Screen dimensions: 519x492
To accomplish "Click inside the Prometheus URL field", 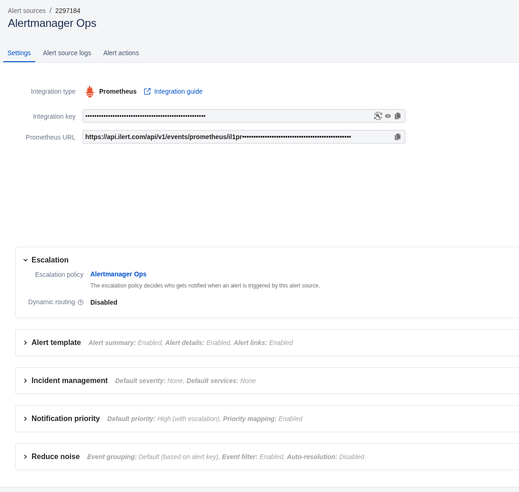I will [232, 137].
